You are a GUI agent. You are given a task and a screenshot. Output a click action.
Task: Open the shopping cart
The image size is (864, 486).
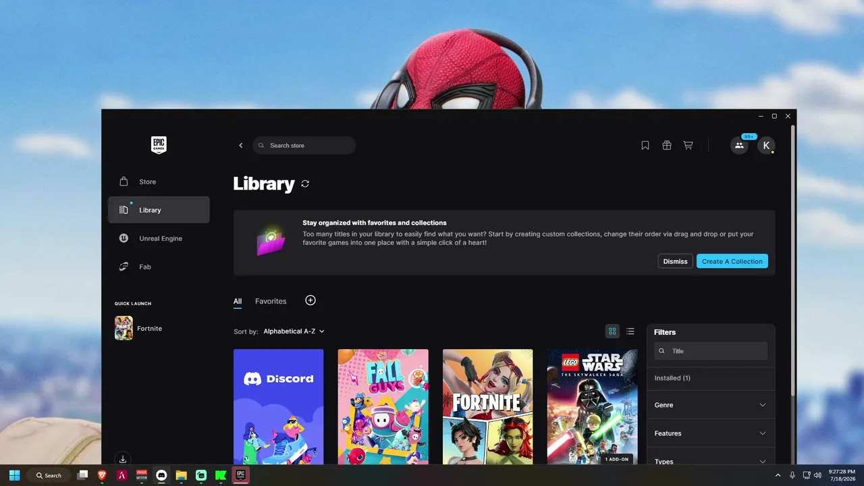click(x=688, y=145)
